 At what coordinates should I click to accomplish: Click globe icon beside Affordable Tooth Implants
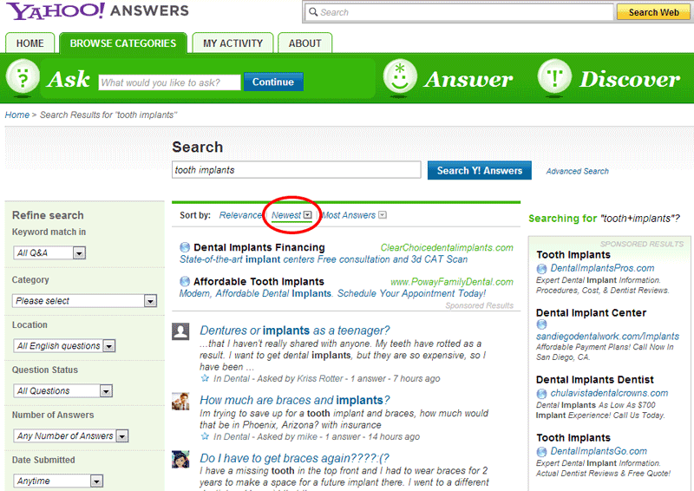point(185,282)
